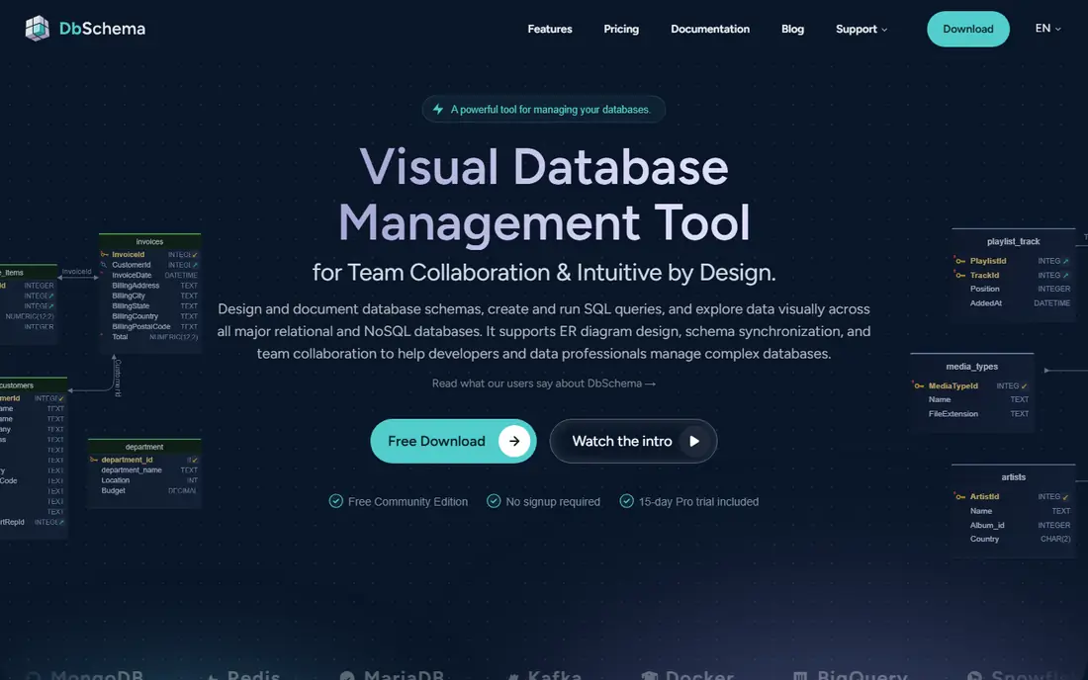Select the FileExtension row in media_types
1088x680 pixels.
(971, 414)
